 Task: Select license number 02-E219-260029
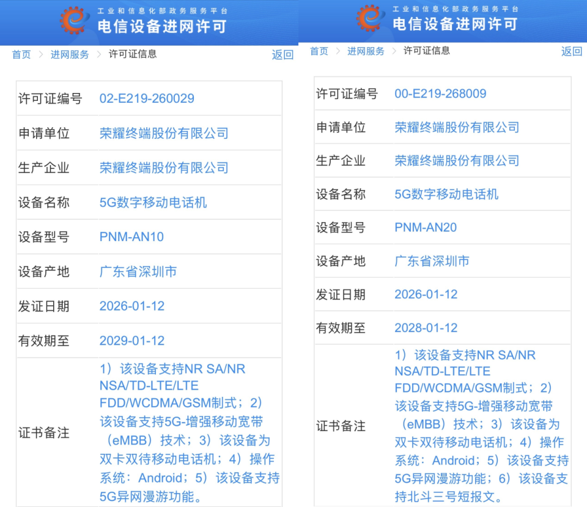click(x=147, y=98)
